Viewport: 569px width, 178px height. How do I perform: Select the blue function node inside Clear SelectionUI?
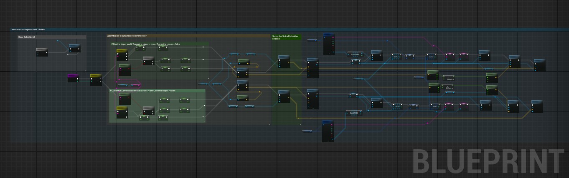point(74,48)
